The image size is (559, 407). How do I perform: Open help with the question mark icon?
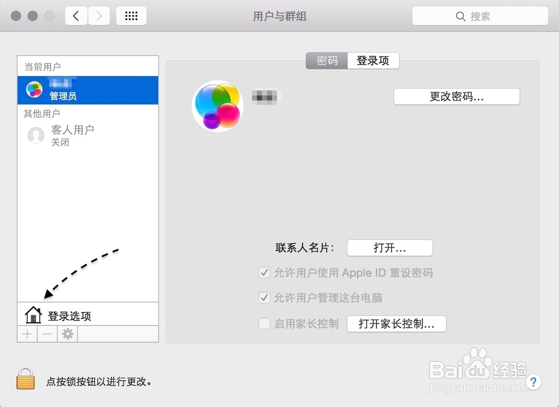coord(533,382)
